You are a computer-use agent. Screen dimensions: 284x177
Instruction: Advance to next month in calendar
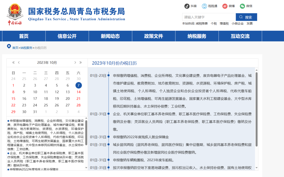tap(75, 63)
